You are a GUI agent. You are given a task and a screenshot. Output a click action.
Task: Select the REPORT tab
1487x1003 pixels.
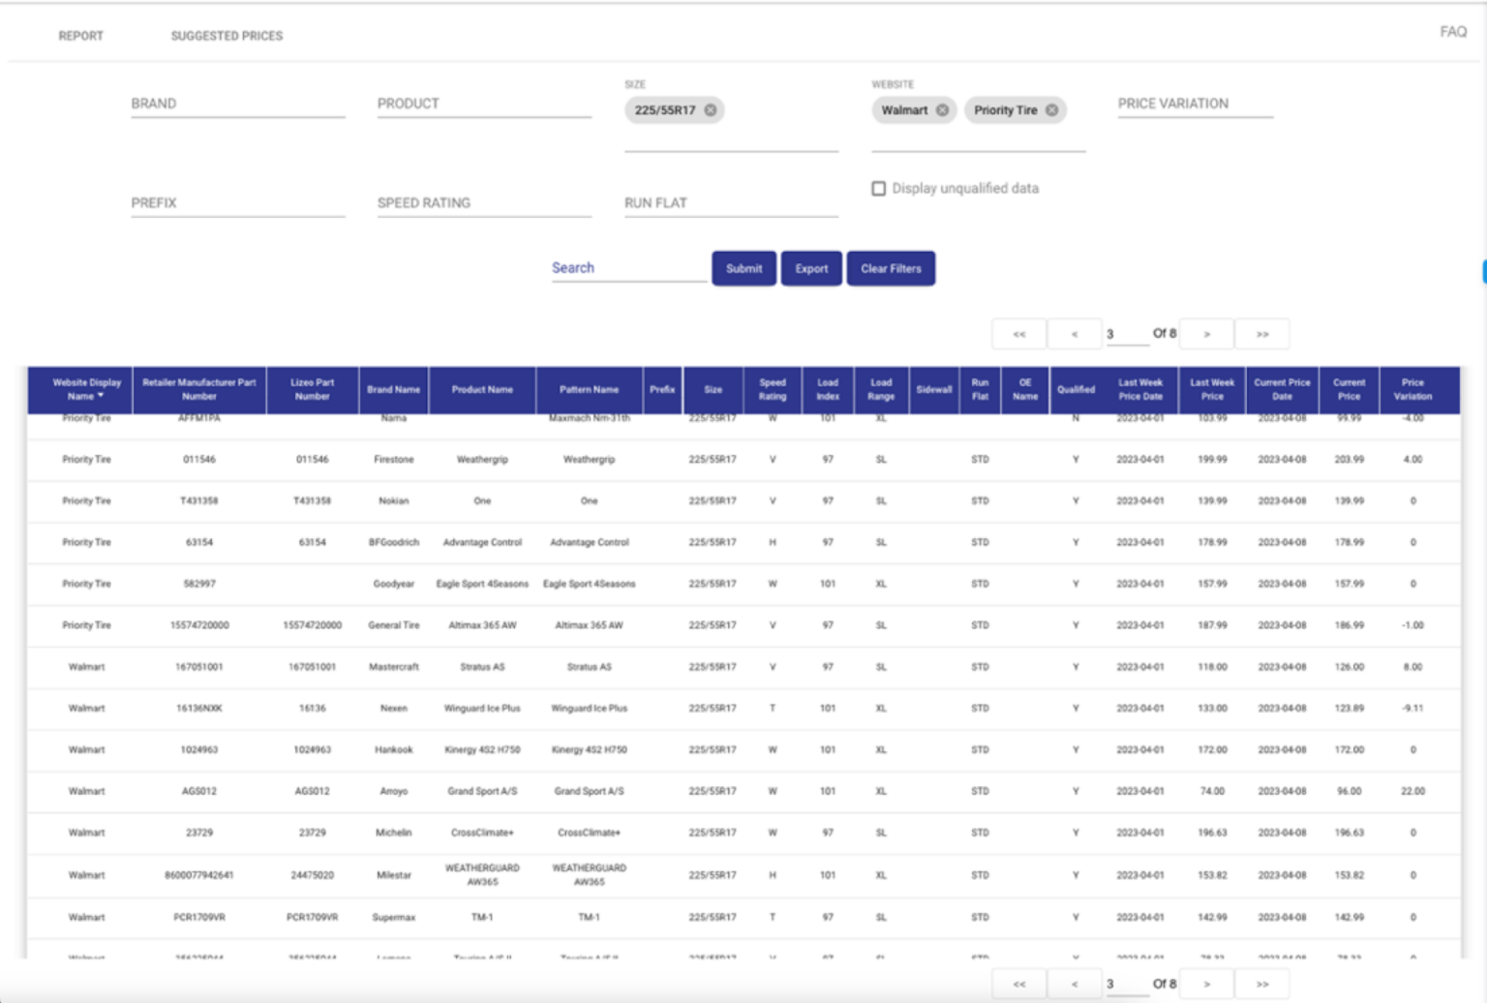(x=78, y=35)
